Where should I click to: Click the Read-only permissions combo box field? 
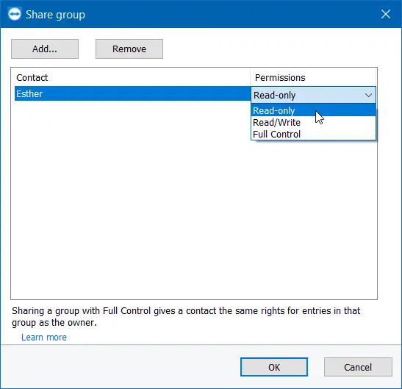coord(313,95)
